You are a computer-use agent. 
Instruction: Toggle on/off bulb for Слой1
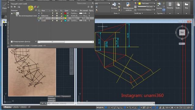point(53,18)
